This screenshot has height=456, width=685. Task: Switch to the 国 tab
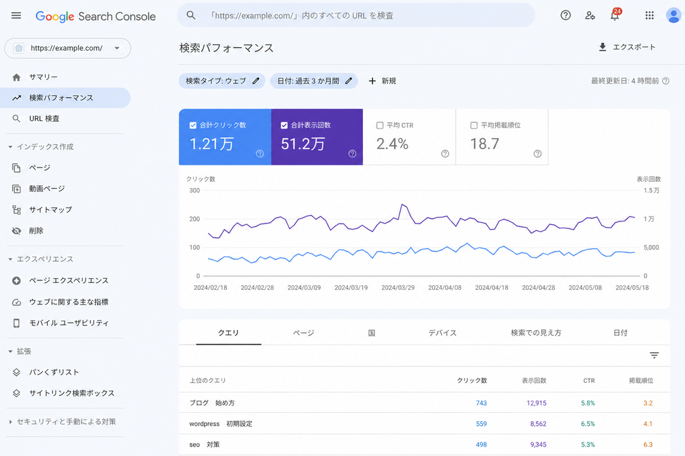(x=372, y=333)
